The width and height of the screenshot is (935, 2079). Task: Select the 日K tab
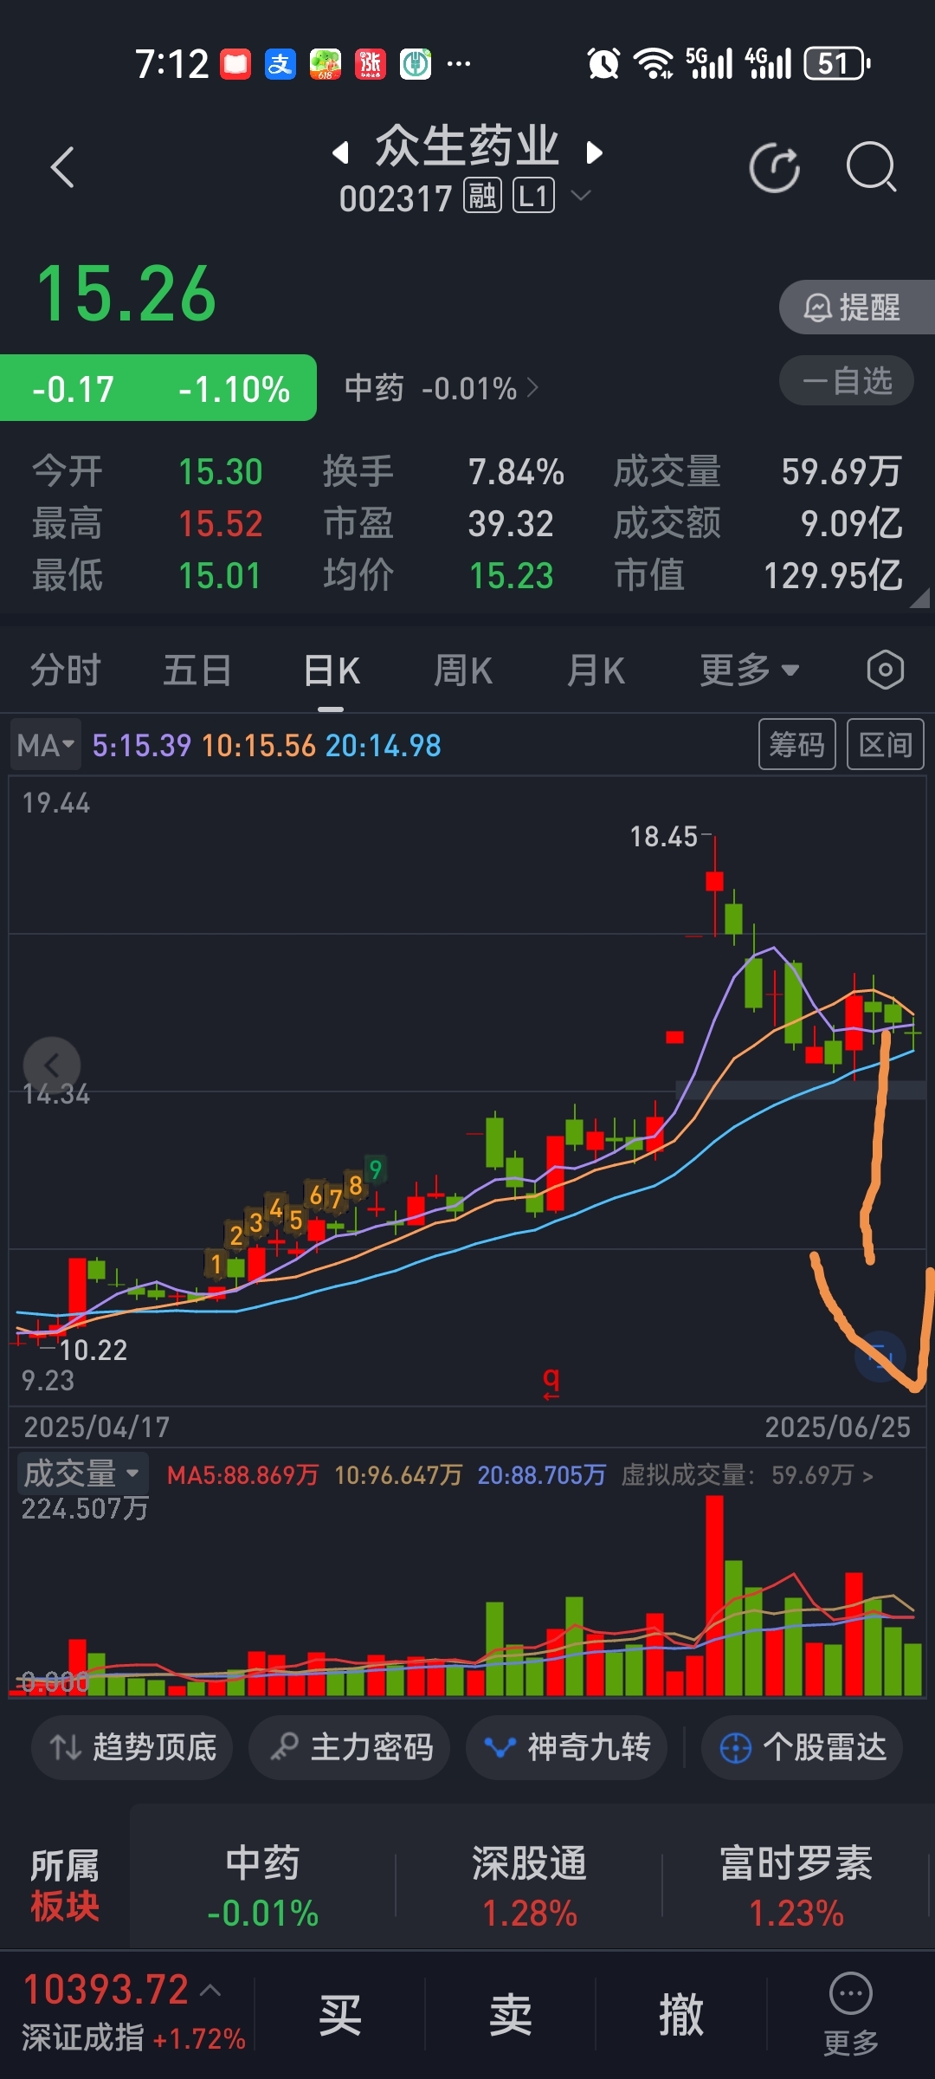point(332,670)
